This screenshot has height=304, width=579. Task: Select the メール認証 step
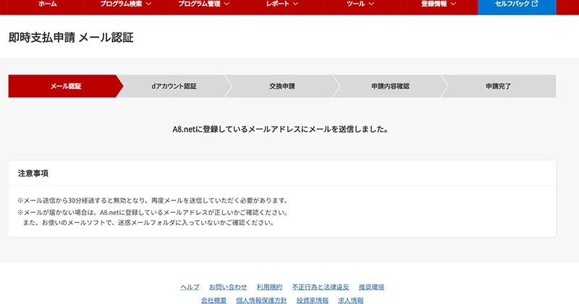point(66,86)
